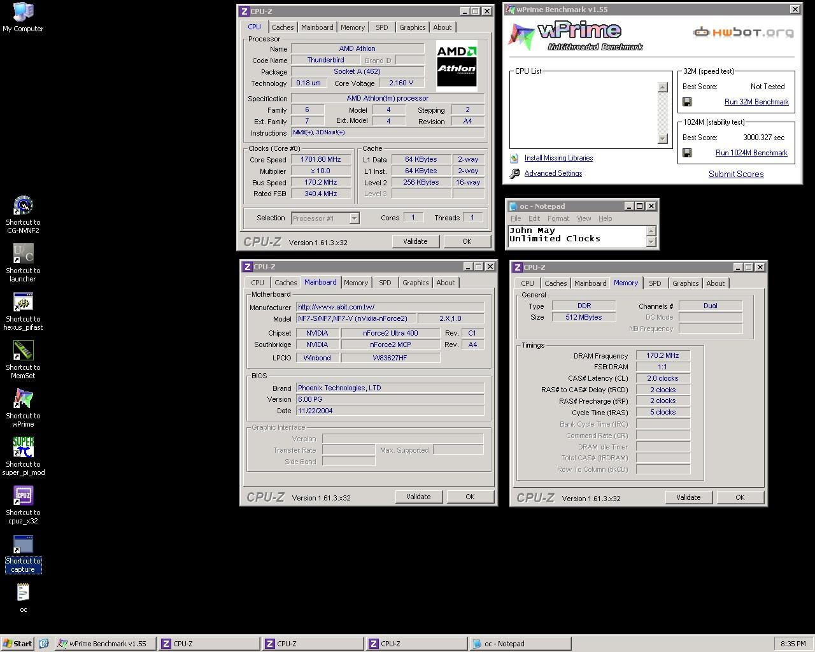Click the CPU List scrollbar down arrow
This screenshot has height=652, width=815.
(x=662, y=138)
